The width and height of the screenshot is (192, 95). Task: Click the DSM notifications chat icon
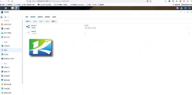pos(177,8)
